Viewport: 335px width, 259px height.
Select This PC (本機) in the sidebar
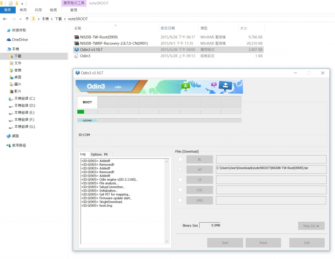tap(13, 49)
